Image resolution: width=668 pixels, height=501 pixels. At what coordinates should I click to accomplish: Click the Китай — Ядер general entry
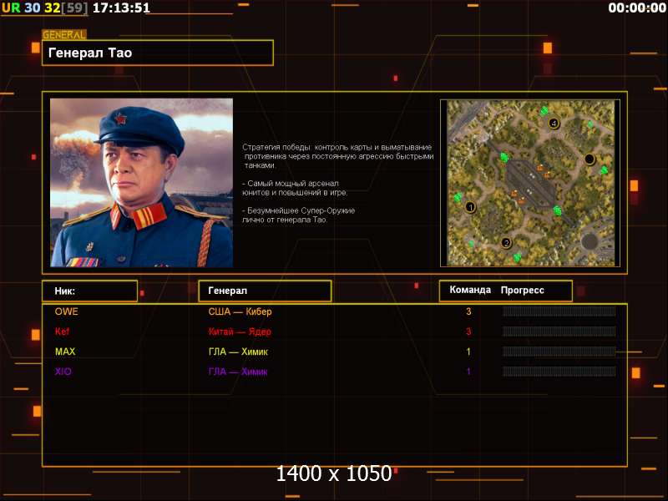point(240,331)
